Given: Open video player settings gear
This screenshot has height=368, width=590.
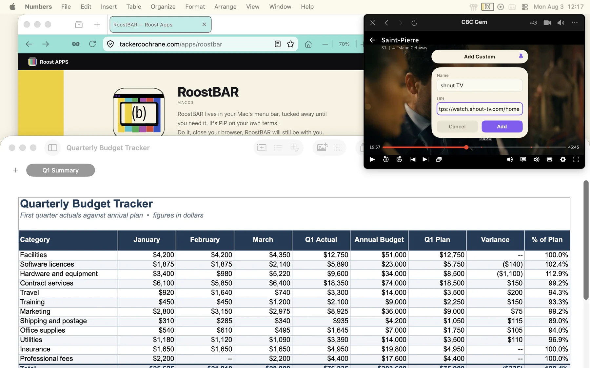Looking at the screenshot, I should (563, 159).
